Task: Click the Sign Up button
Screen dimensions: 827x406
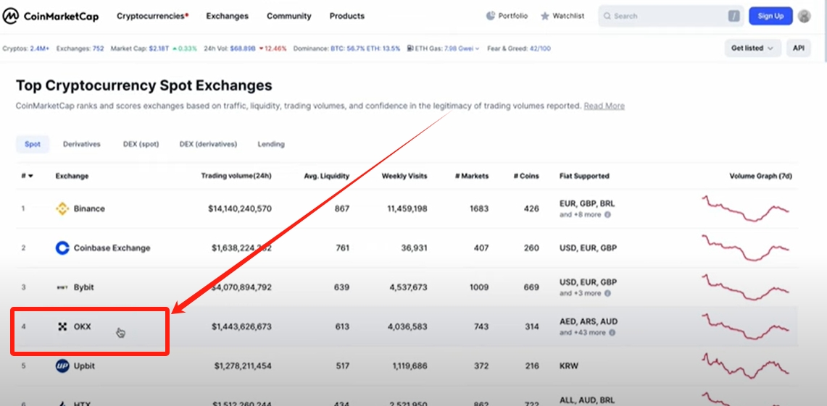Action: click(x=770, y=16)
